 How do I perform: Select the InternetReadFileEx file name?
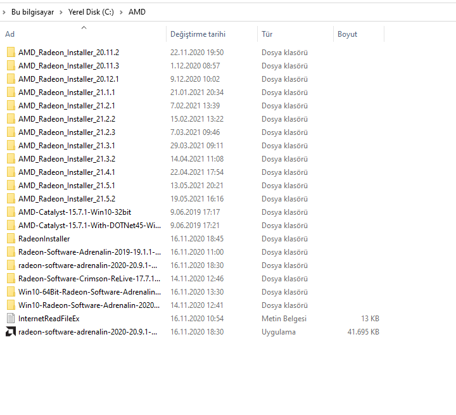click(49, 319)
